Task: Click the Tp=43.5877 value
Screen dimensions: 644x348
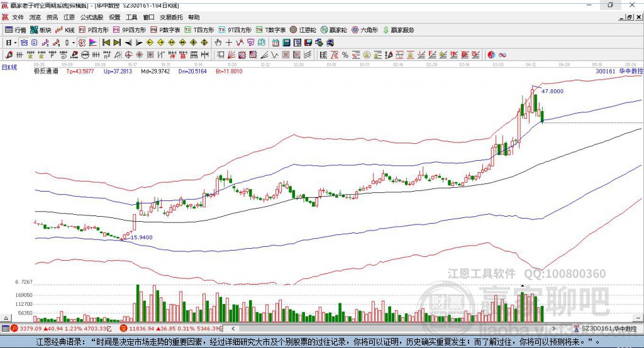Action: (80, 71)
